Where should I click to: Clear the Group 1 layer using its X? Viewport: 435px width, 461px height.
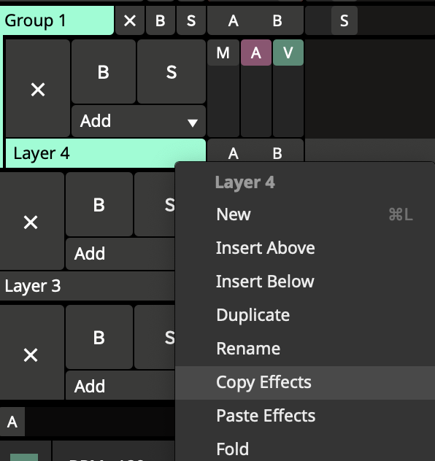pyautogui.click(x=38, y=88)
